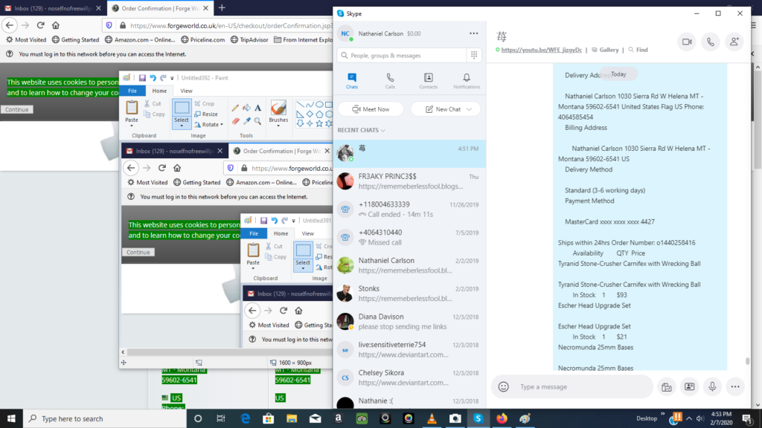Open the Stonks chat
This screenshot has height=428, width=762.
pos(409,293)
